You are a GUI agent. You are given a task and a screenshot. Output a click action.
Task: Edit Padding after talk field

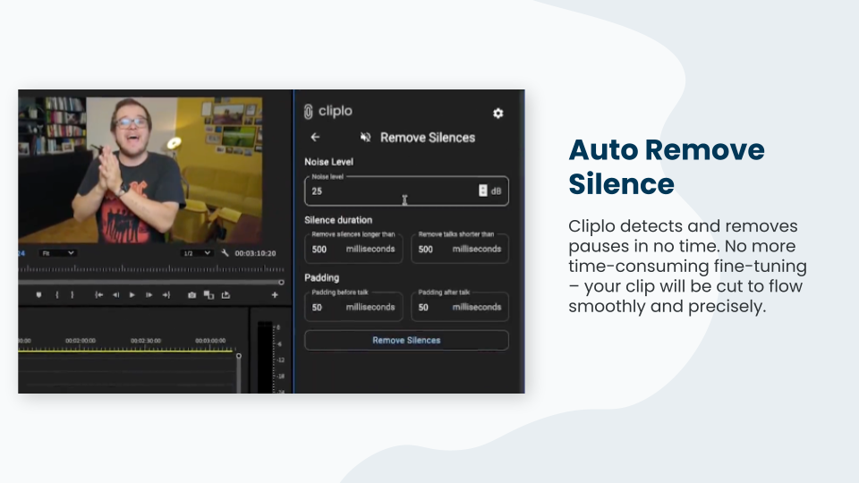pos(460,307)
